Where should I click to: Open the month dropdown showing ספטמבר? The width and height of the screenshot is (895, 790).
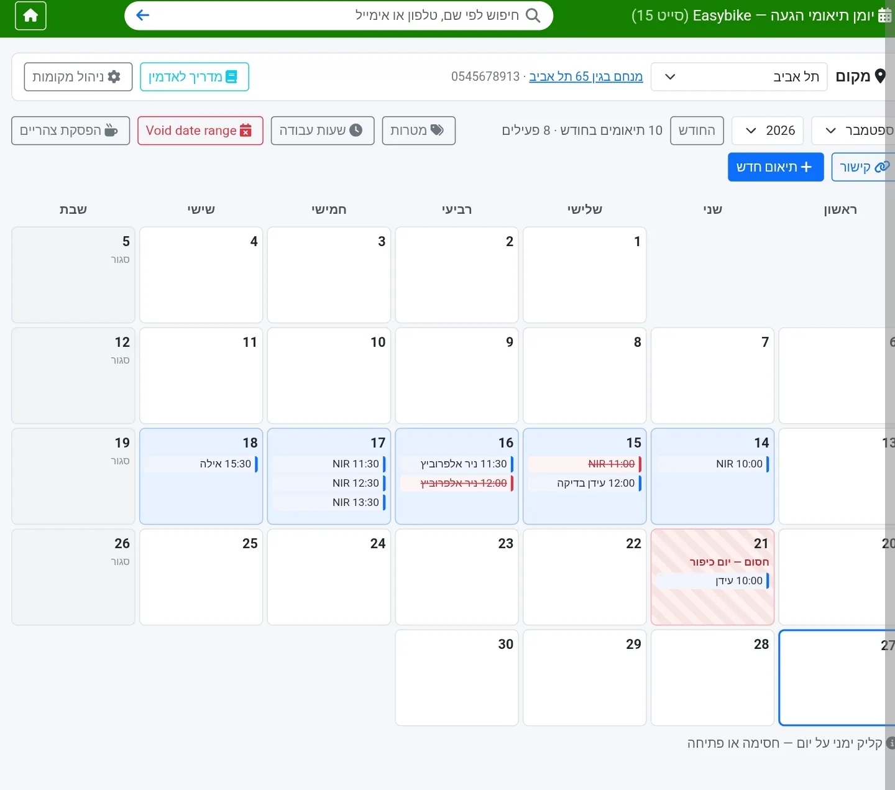[854, 131]
